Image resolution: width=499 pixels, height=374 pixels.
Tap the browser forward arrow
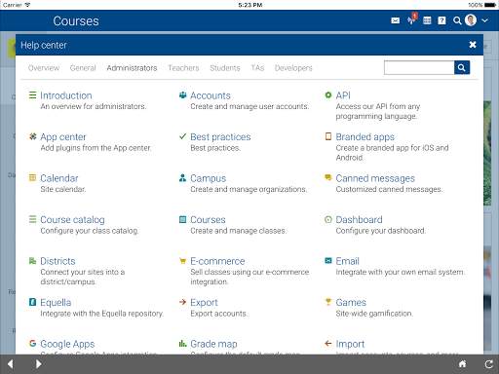point(38,364)
